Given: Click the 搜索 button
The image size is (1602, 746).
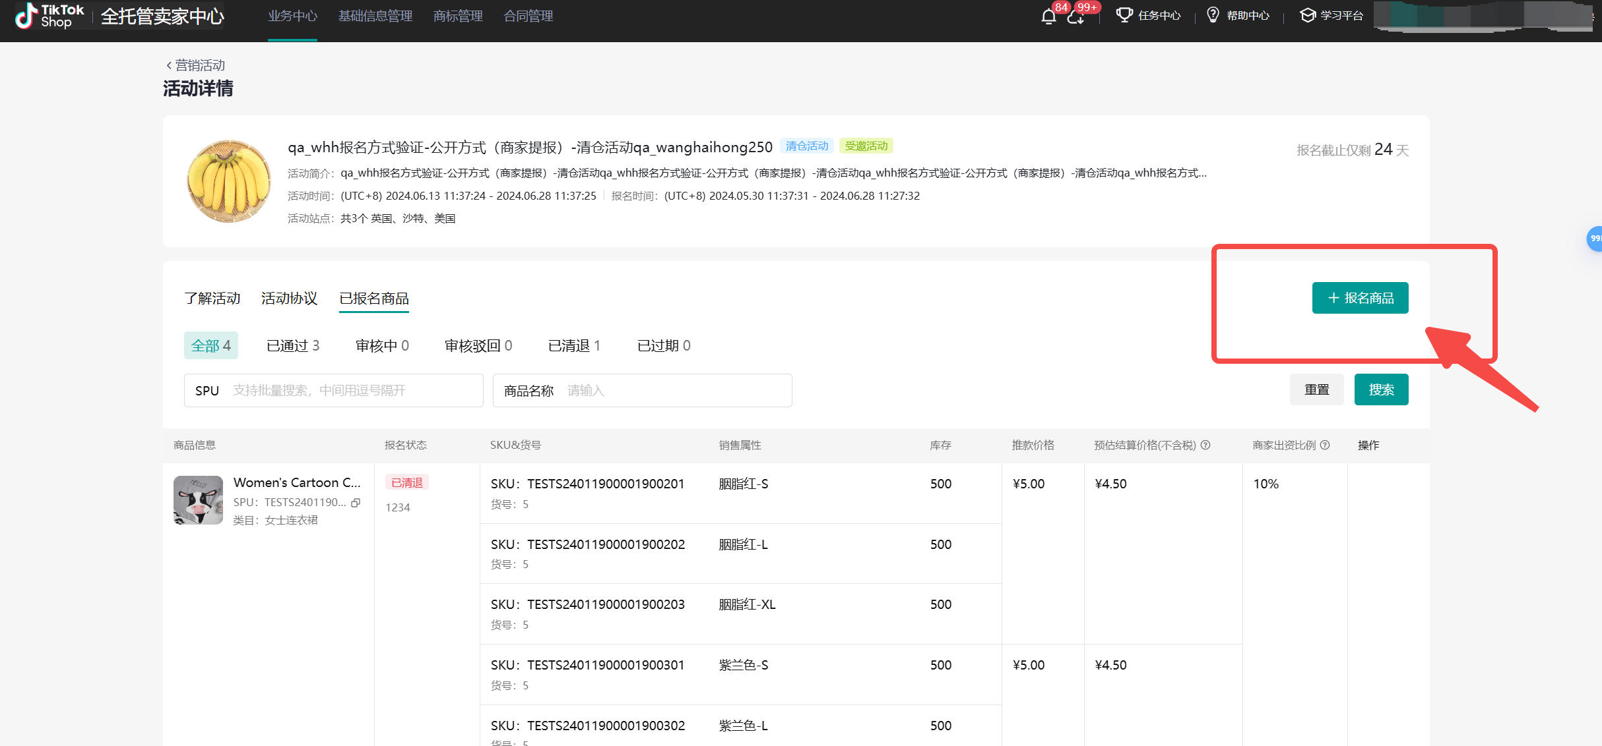Looking at the screenshot, I should pos(1382,389).
